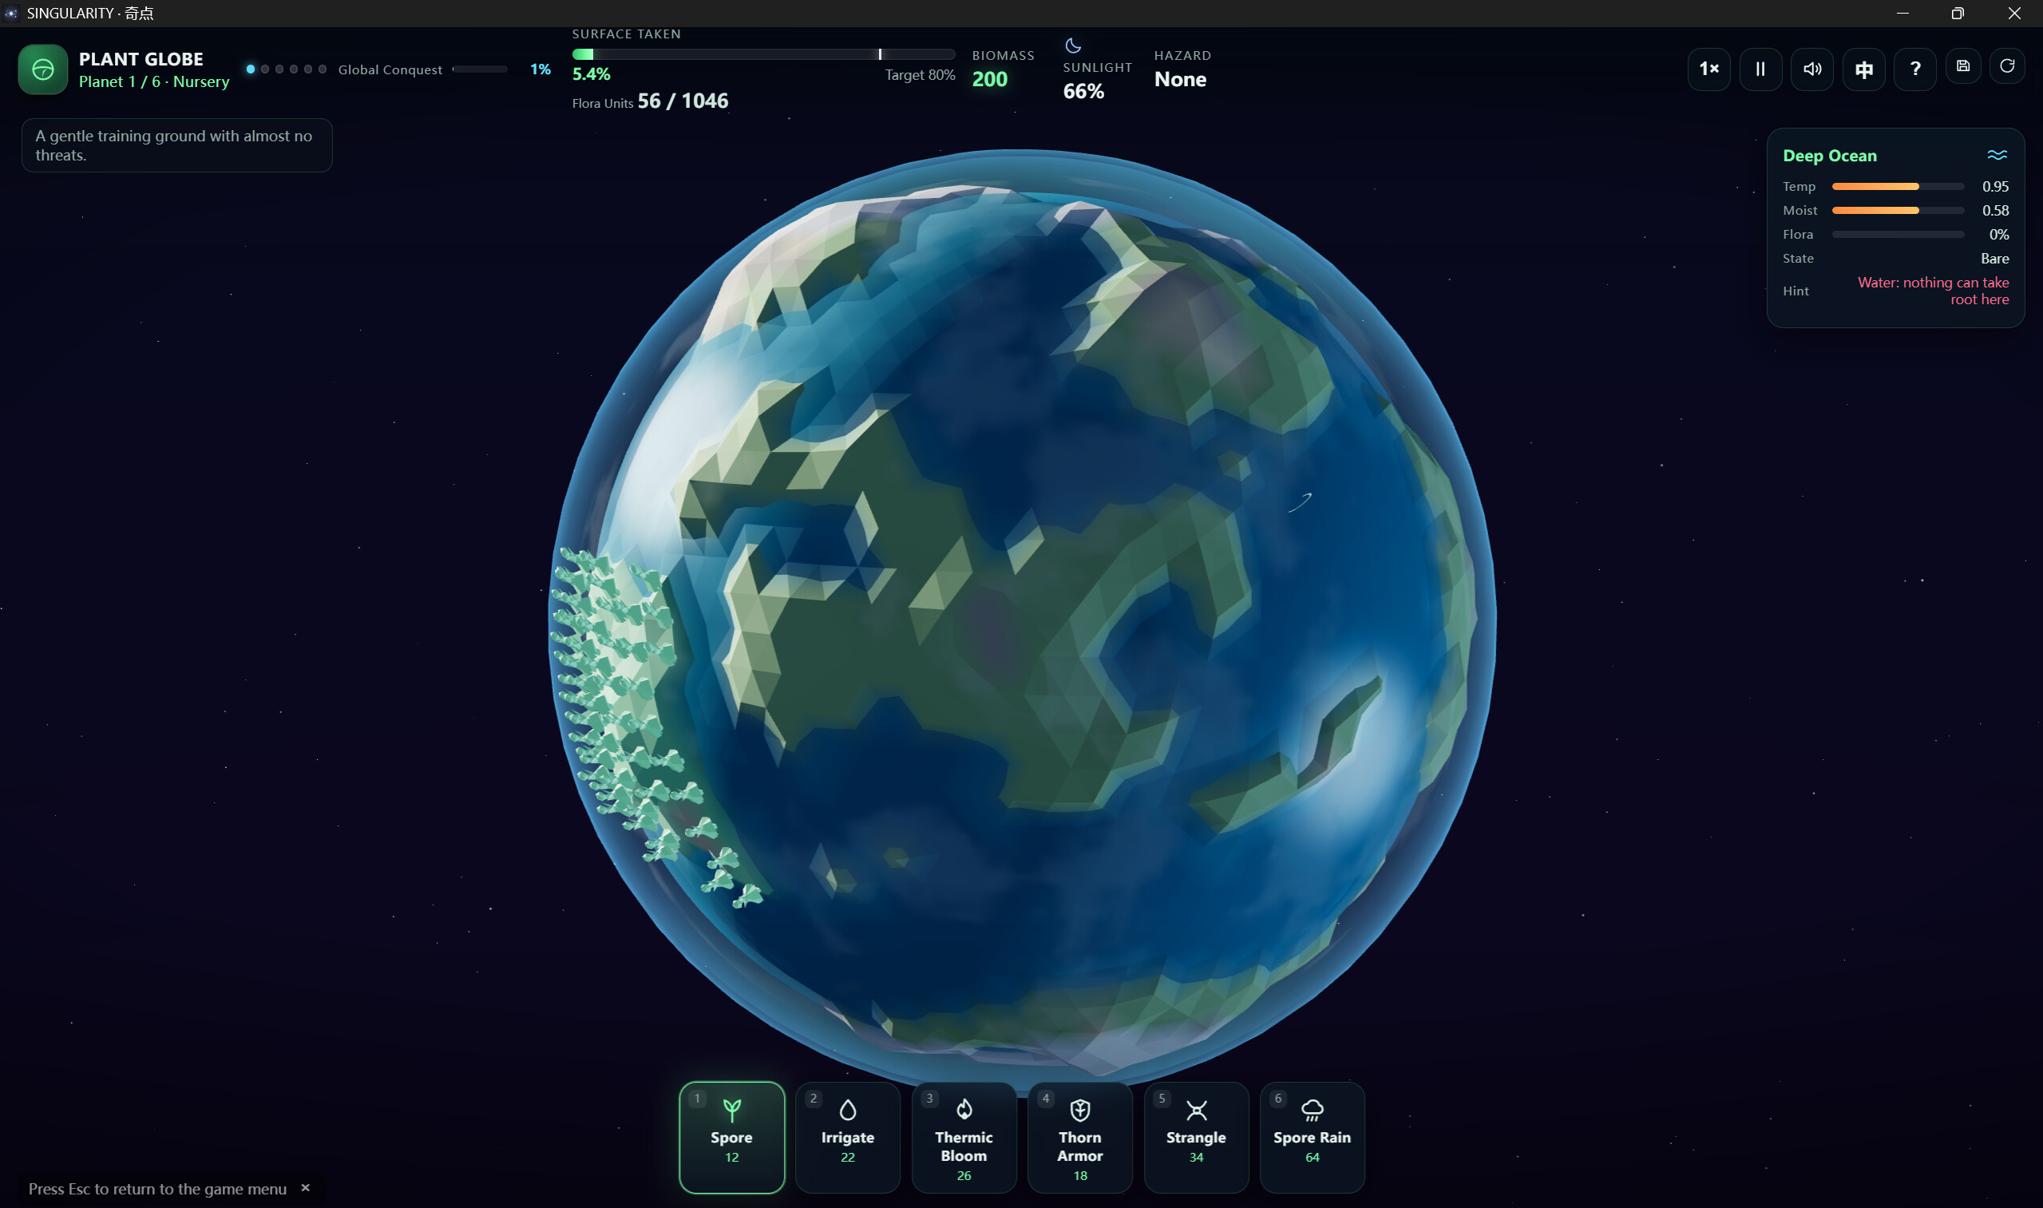Click the Deep Ocean wave icon
2043x1208 pixels.
(1997, 155)
